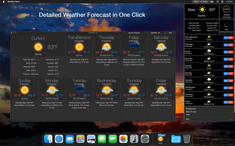The width and height of the screenshot is (235, 146).
Task: Open Messages app in the Dock
Action: coord(102,139)
